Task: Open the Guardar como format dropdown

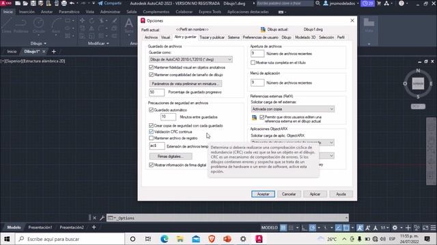Action: [x=191, y=59]
